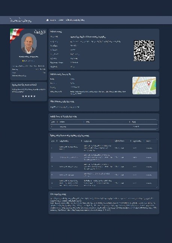The image size is (172, 243).
Task: Click the calligraphy emblem on the profile card
Action: click(40, 32)
